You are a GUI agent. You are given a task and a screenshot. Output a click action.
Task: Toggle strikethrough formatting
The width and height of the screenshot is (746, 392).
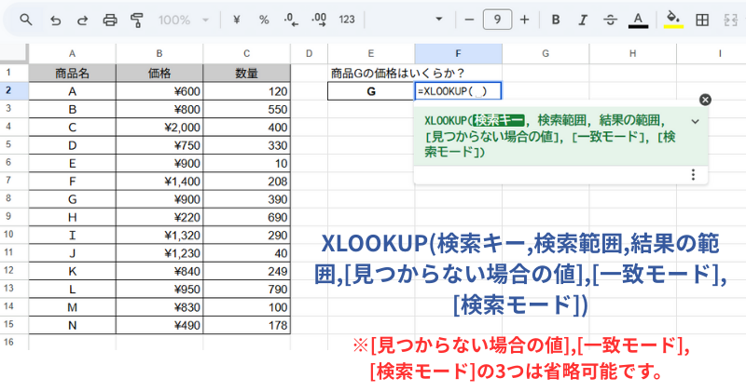click(611, 20)
